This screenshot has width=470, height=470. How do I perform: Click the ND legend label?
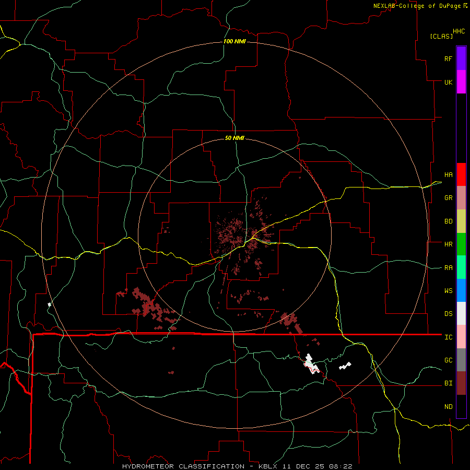click(448, 407)
